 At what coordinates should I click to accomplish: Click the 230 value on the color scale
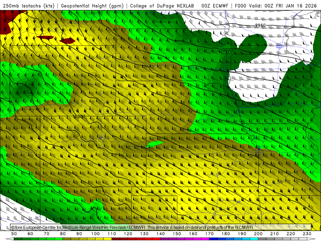coord(307,234)
